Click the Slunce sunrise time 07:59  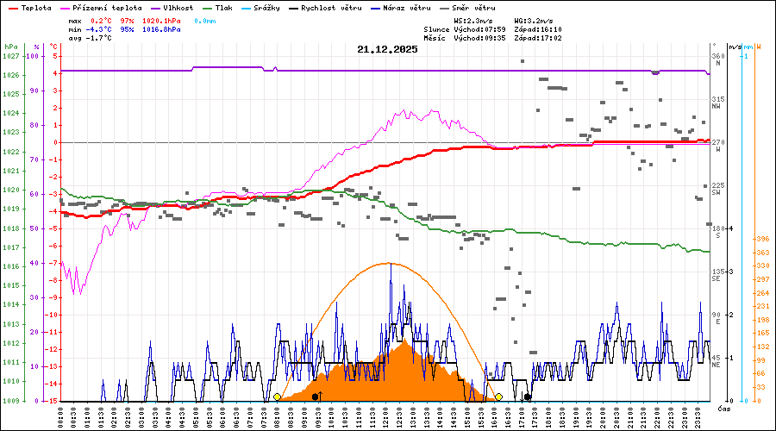tap(494, 28)
